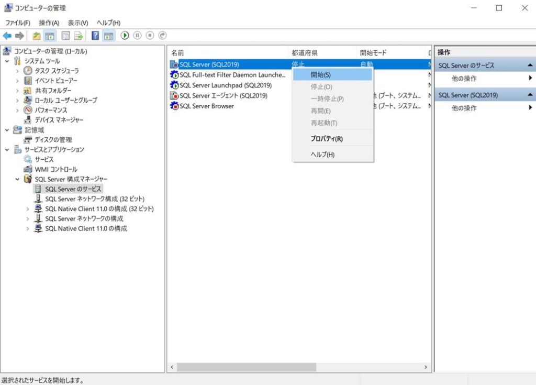This screenshot has width=536, height=385.
Task: Expand SQL Native Client 11.0 の構成 (32 ビット)
Action: pyautogui.click(x=28, y=209)
